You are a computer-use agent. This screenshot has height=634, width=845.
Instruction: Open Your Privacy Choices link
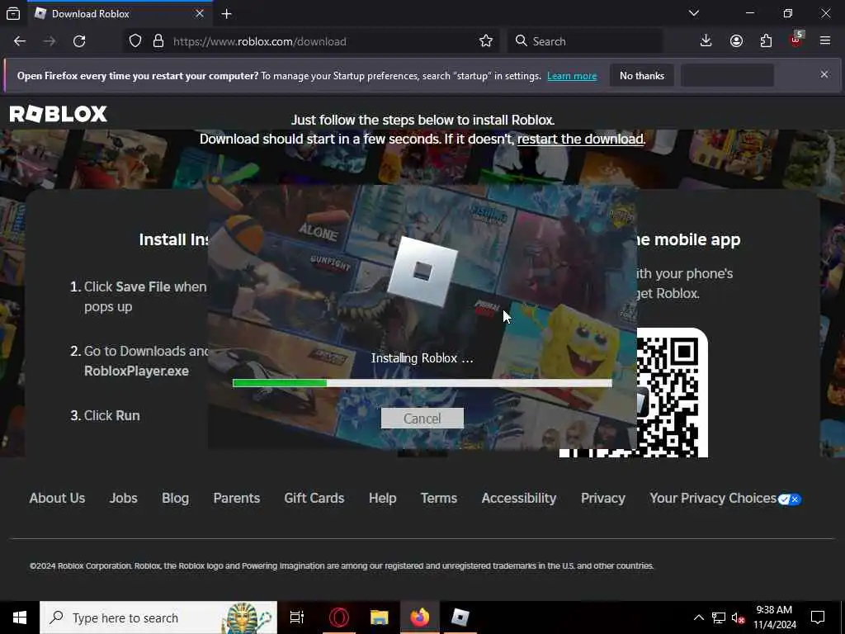click(x=713, y=498)
